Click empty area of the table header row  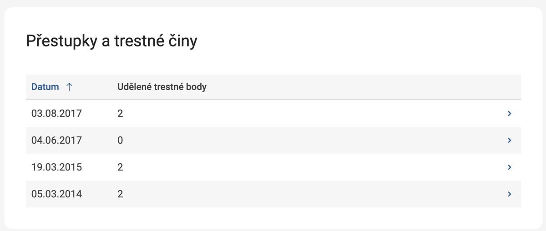coord(364,87)
